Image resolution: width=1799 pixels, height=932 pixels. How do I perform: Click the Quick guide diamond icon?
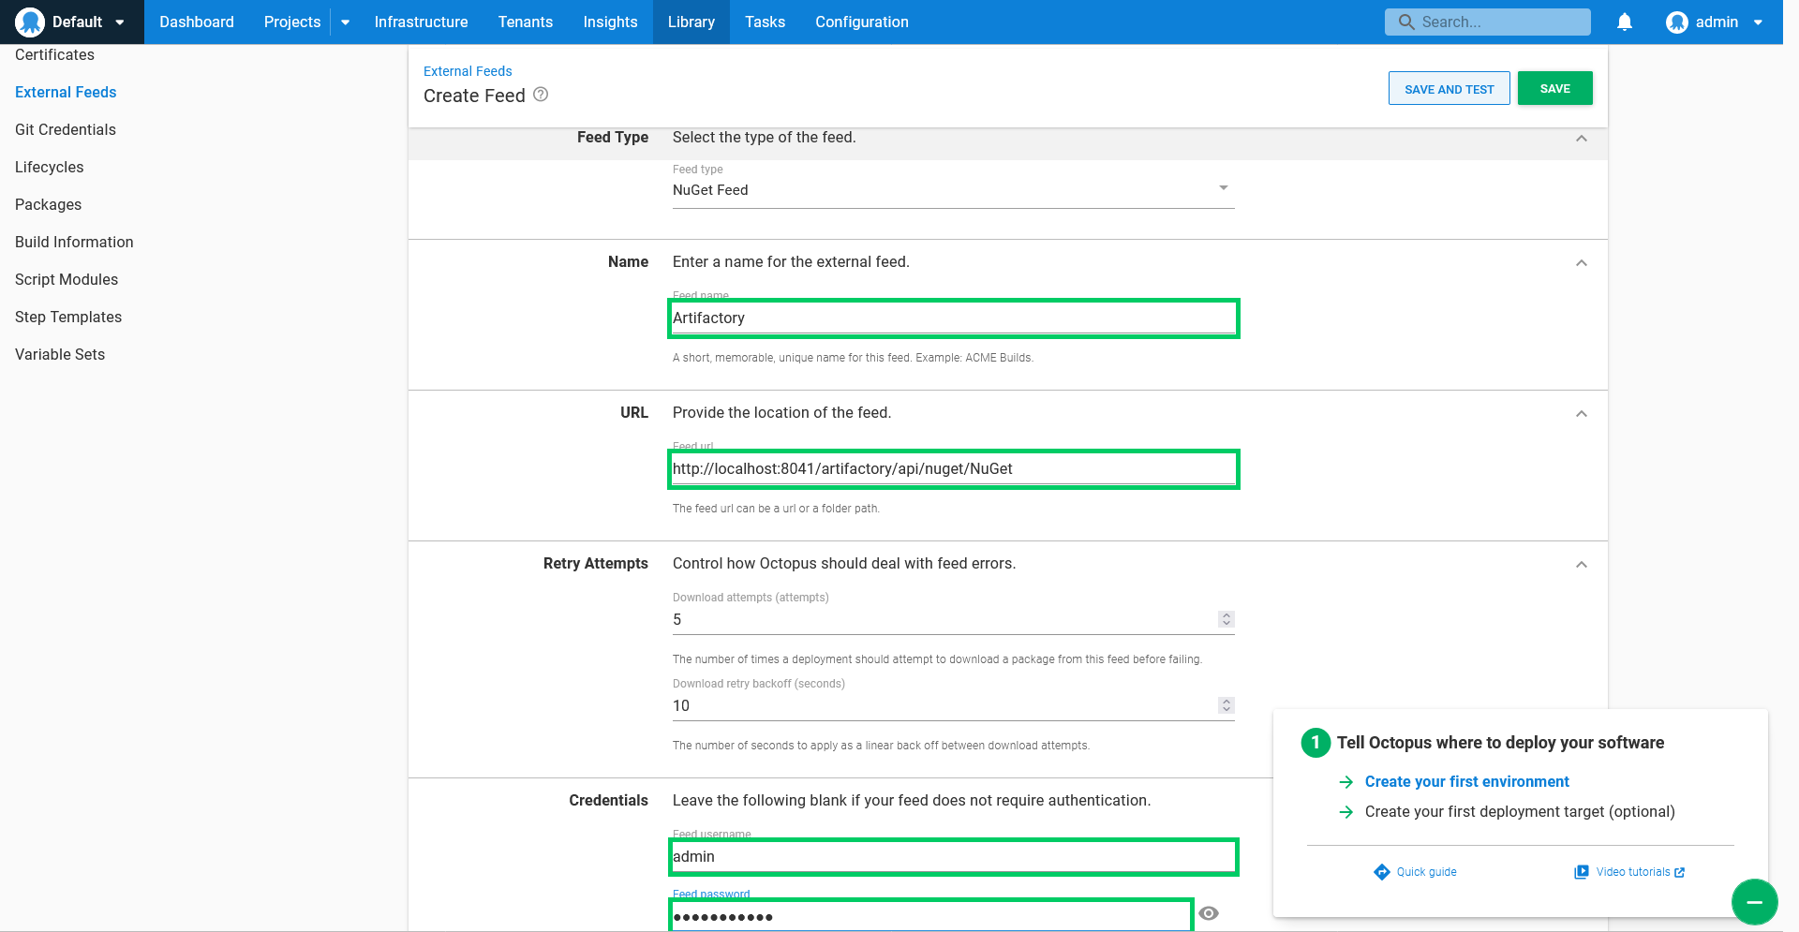click(x=1381, y=872)
